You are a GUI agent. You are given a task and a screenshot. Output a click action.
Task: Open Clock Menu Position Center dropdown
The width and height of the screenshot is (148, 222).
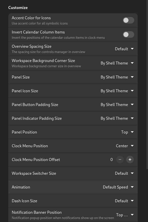click(125, 146)
